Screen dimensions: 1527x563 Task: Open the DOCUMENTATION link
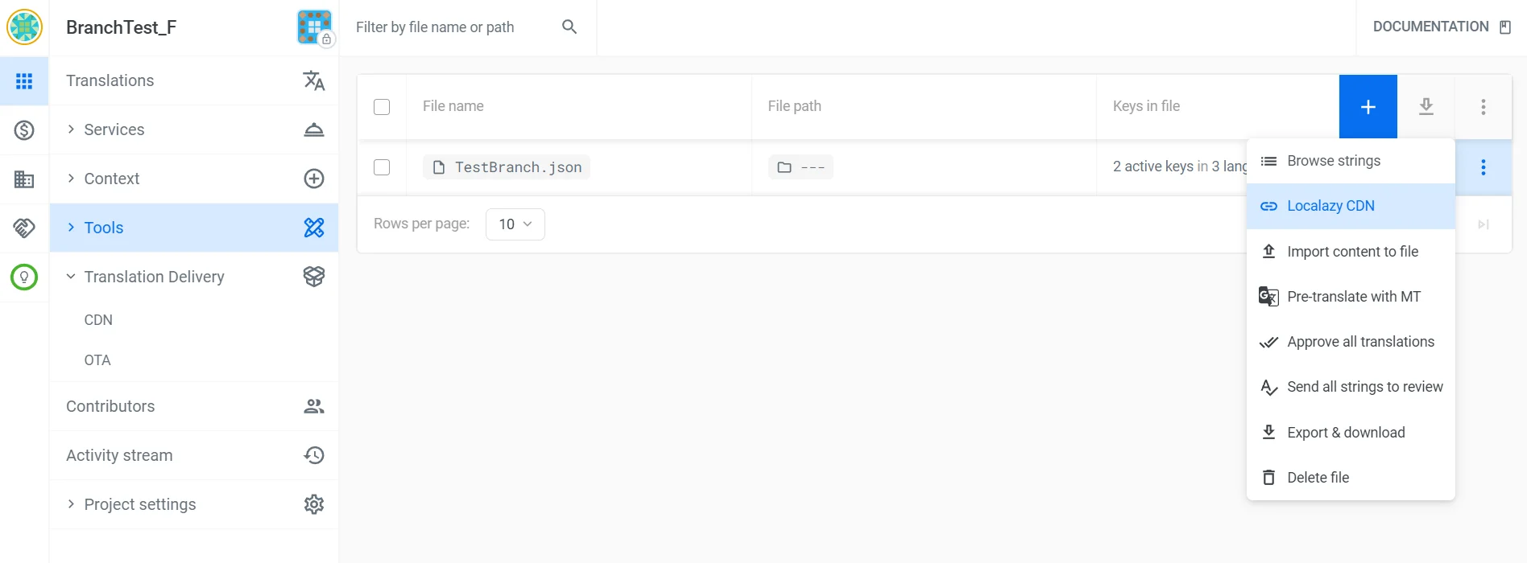1430,26
